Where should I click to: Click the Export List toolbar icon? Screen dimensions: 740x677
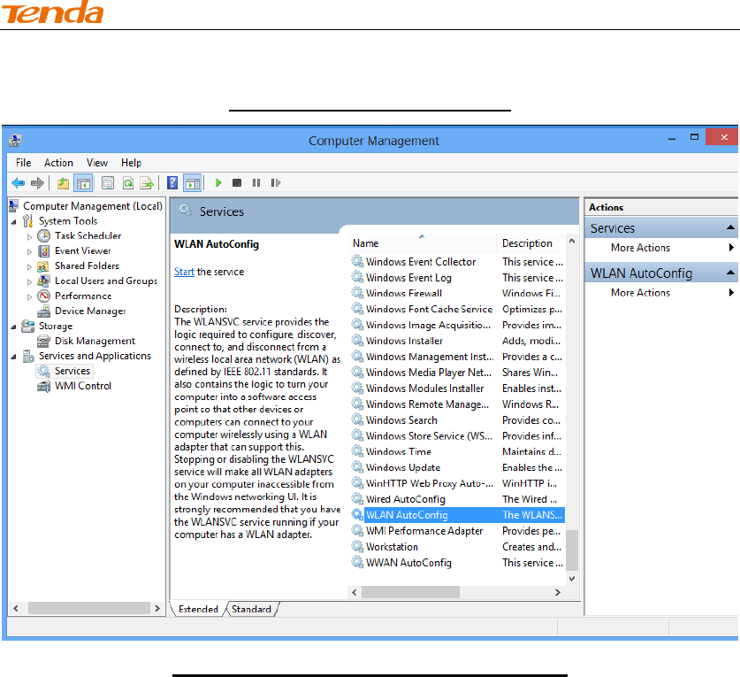[x=148, y=183]
